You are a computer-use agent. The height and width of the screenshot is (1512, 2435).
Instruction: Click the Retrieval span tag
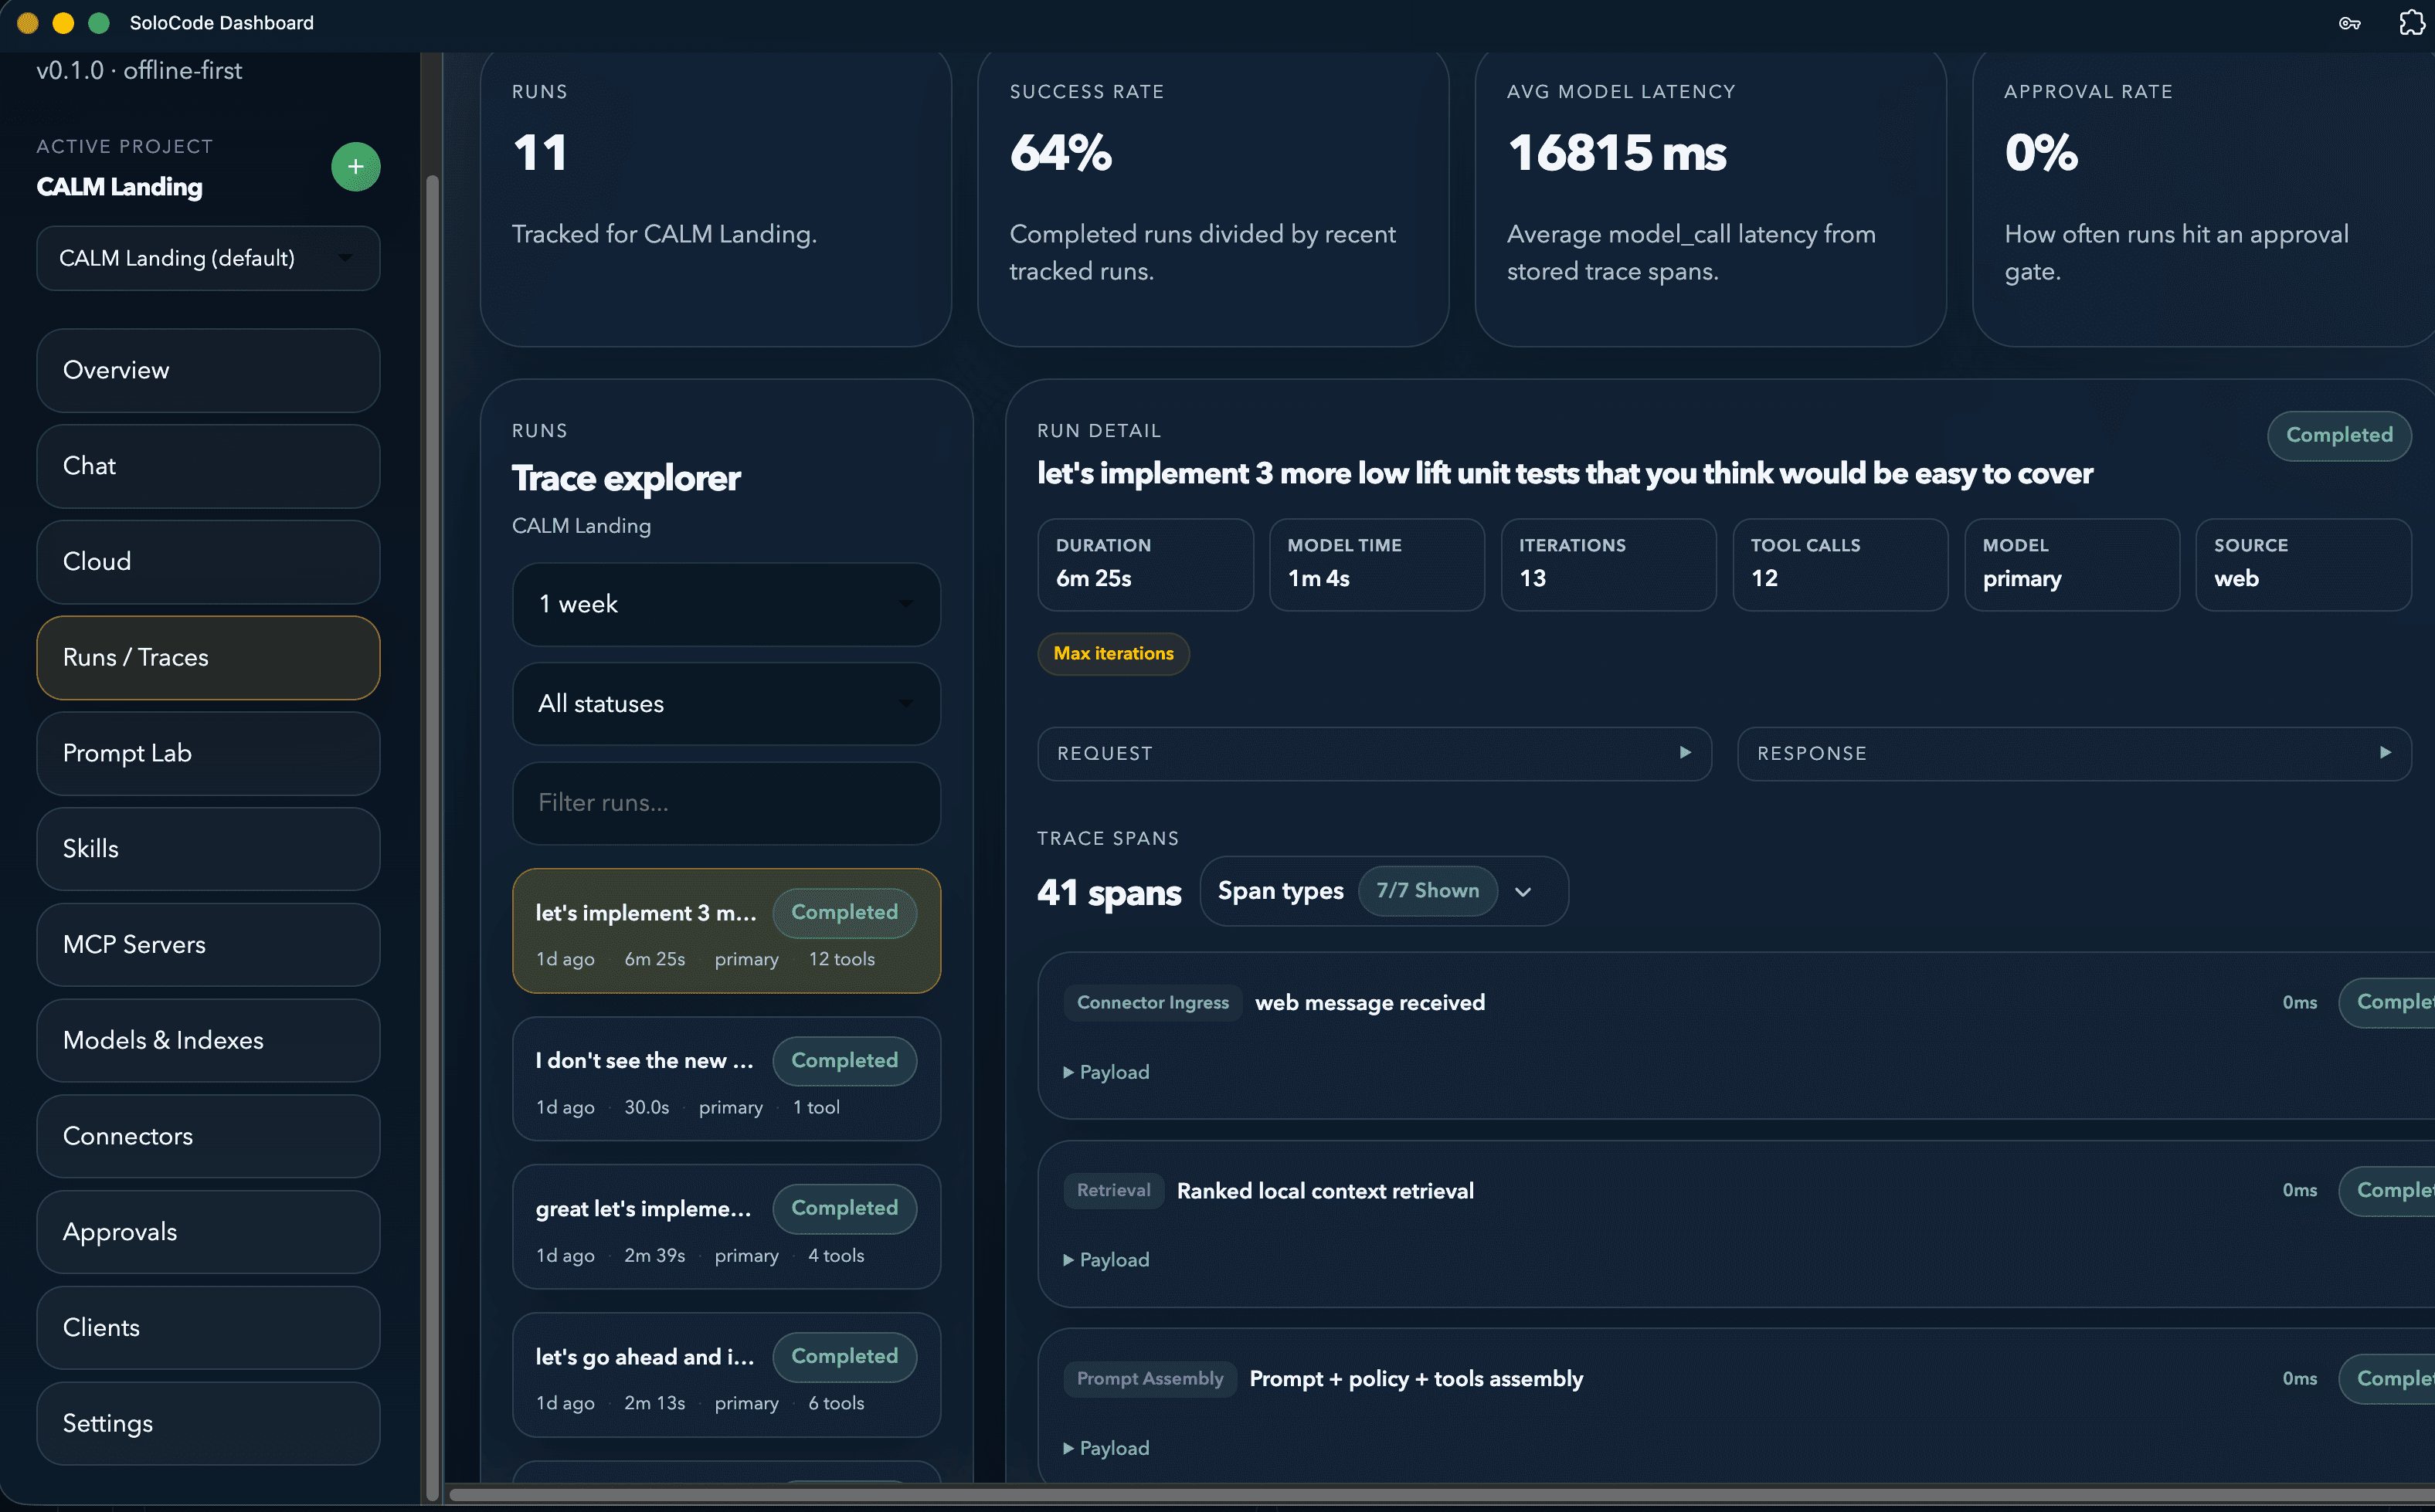1113,1191
